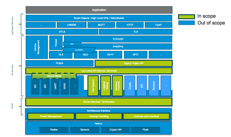Click the HTTP block
The image size is (231, 137).
coord(130,25)
